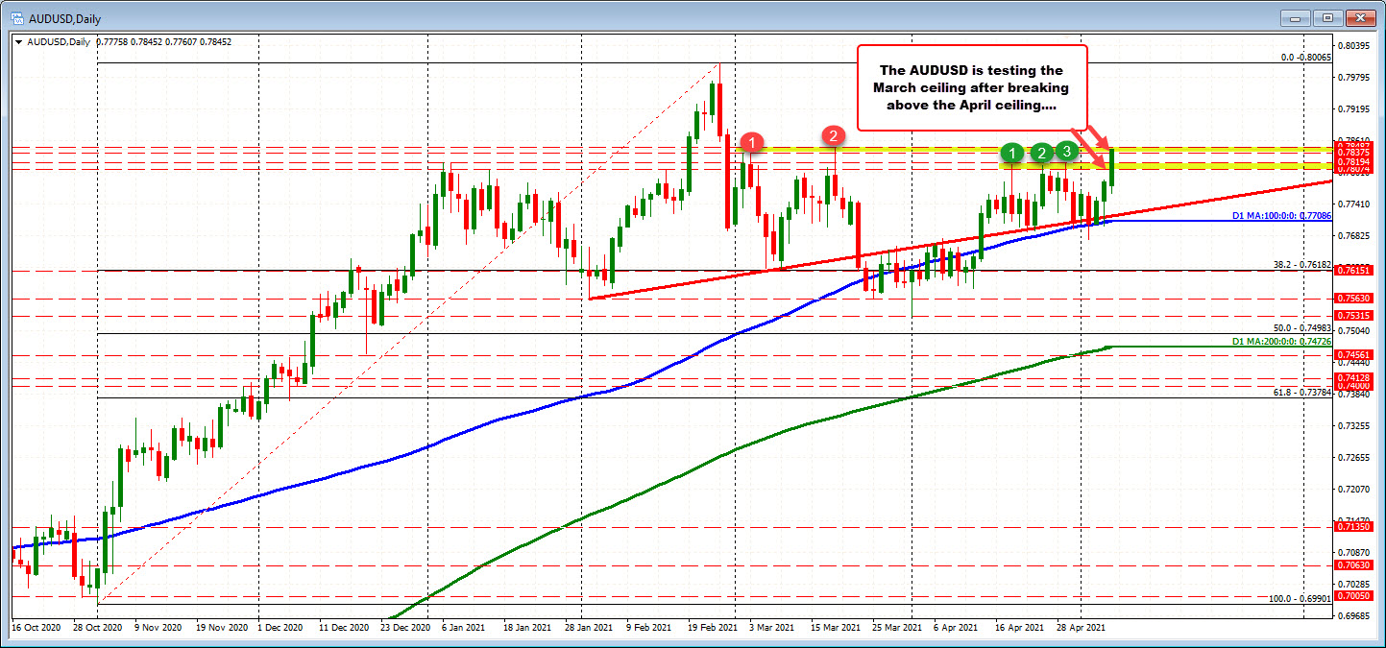The image size is (1386, 648).
Task: Click the 28 Oct 2020 date label
Action: [x=98, y=627]
